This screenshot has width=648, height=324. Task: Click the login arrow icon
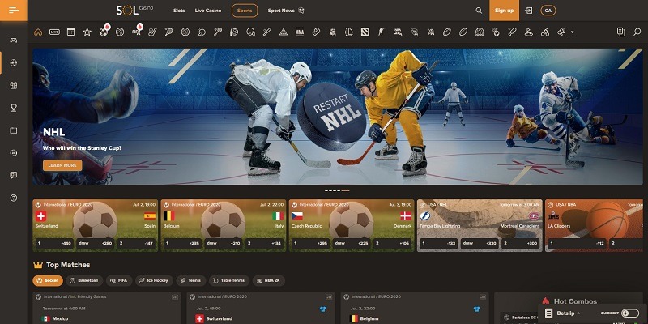pos(529,11)
